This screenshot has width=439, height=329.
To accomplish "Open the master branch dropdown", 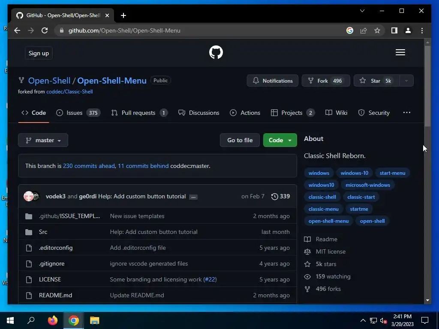I will (x=43, y=140).
